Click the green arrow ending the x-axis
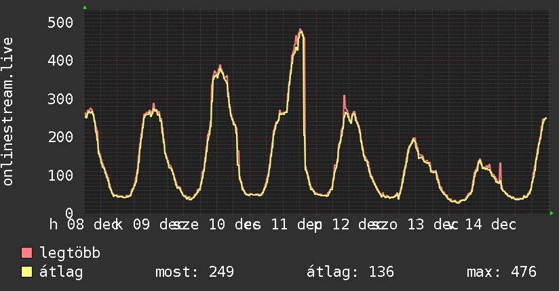Viewport: 559px width, 291px height. [x=552, y=213]
